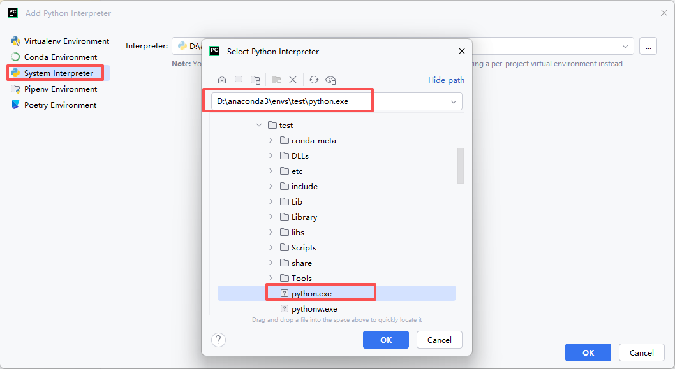Expand the DLLs folder

click(x=271, y=156)
